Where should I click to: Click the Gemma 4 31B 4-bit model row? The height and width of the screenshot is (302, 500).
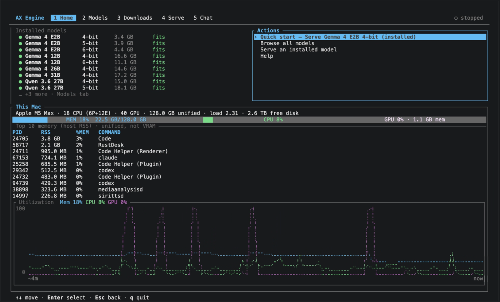pos(92,75)
